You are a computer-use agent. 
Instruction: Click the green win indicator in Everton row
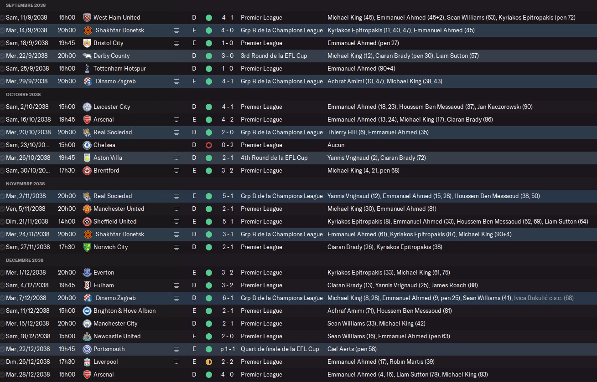[209, 273]
